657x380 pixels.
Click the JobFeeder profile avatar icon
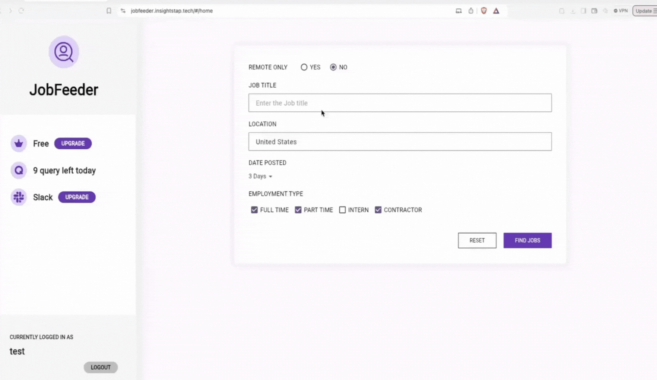pyautogui.click(x=63, y=52)
